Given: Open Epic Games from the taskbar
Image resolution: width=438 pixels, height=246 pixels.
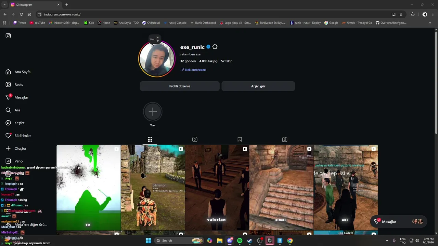Looking at the screenshot, I should coord(270,241).
